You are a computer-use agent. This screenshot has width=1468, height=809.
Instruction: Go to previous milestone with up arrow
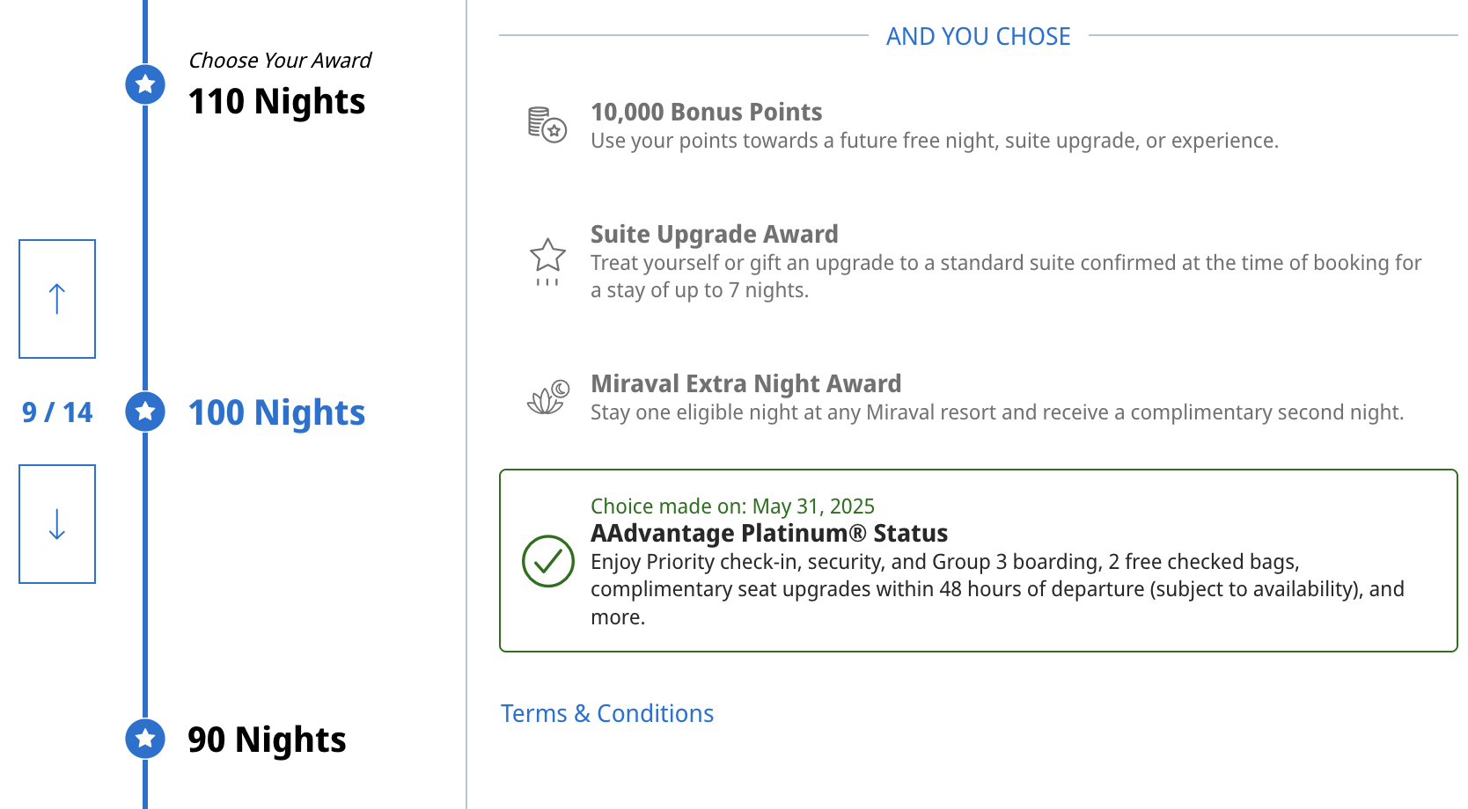(x=57, y=299)
